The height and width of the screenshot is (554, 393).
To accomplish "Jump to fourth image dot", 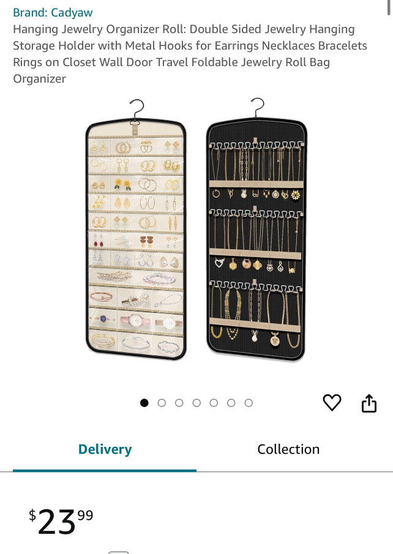I will coord(196,403).
